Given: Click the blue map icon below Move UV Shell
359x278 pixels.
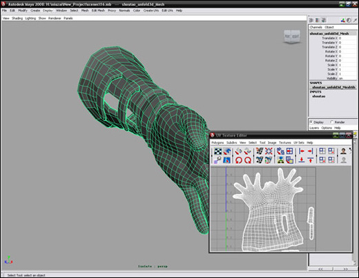Looking at the screenshot, I should (x=227, y=160).
